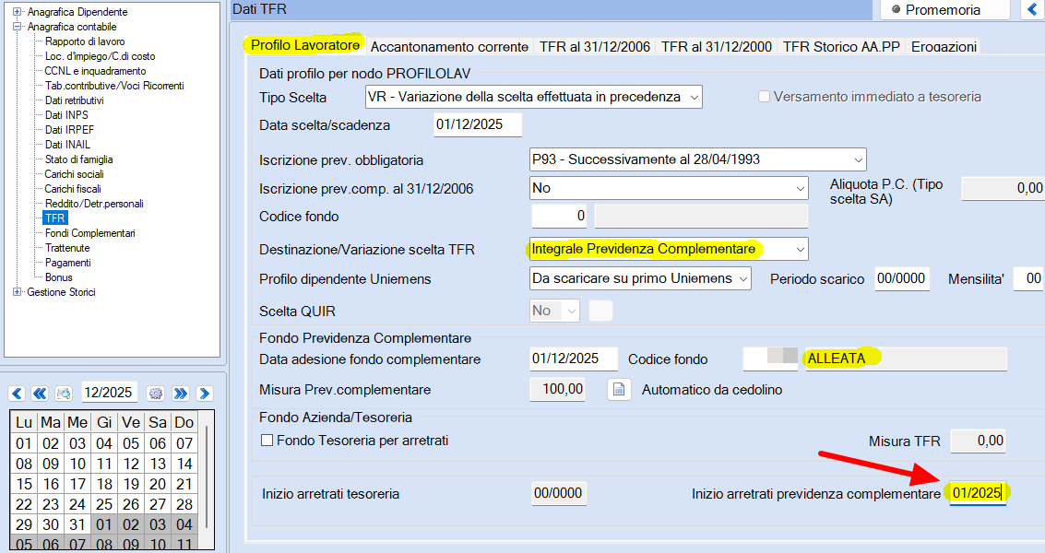Viewport: 1045px width, 553px height.
Task: Expand Gestione Storici tree node
Action: pyautogui.click(x=18, y=291)
